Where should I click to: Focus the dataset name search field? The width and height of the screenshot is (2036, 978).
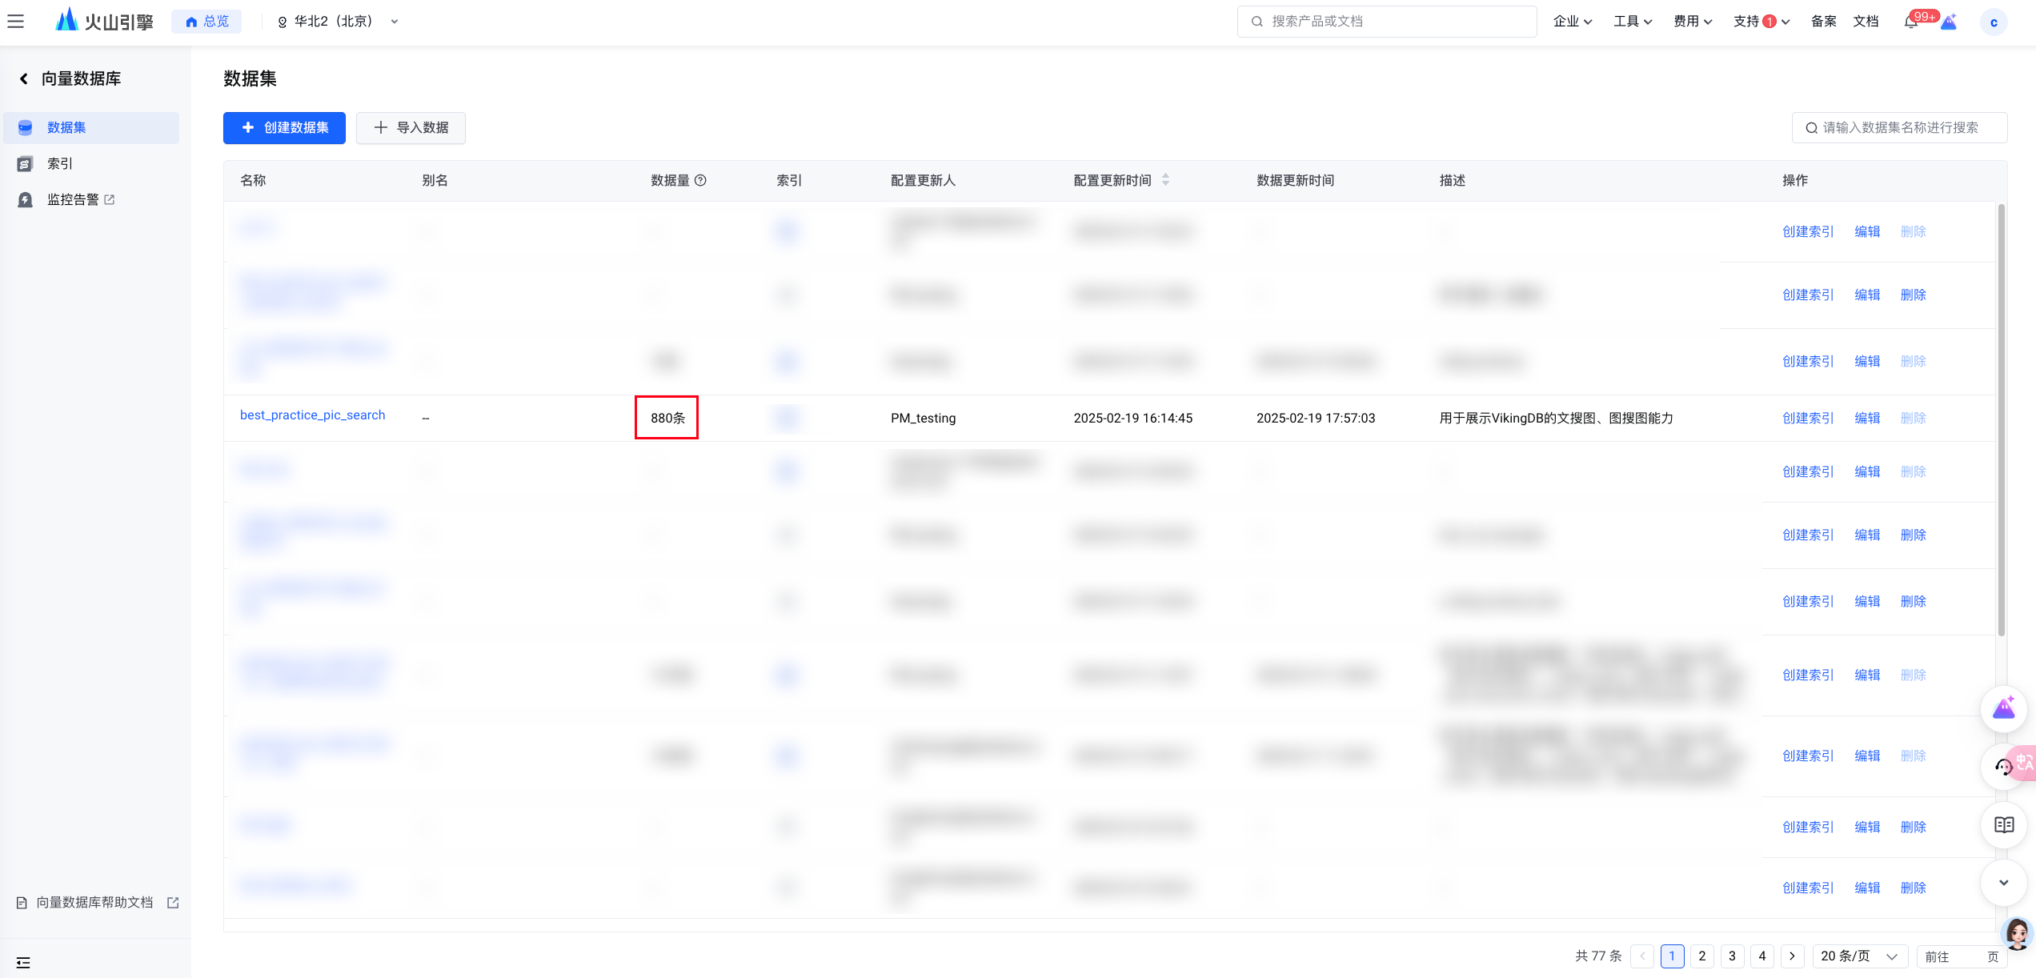point(1899,128)
